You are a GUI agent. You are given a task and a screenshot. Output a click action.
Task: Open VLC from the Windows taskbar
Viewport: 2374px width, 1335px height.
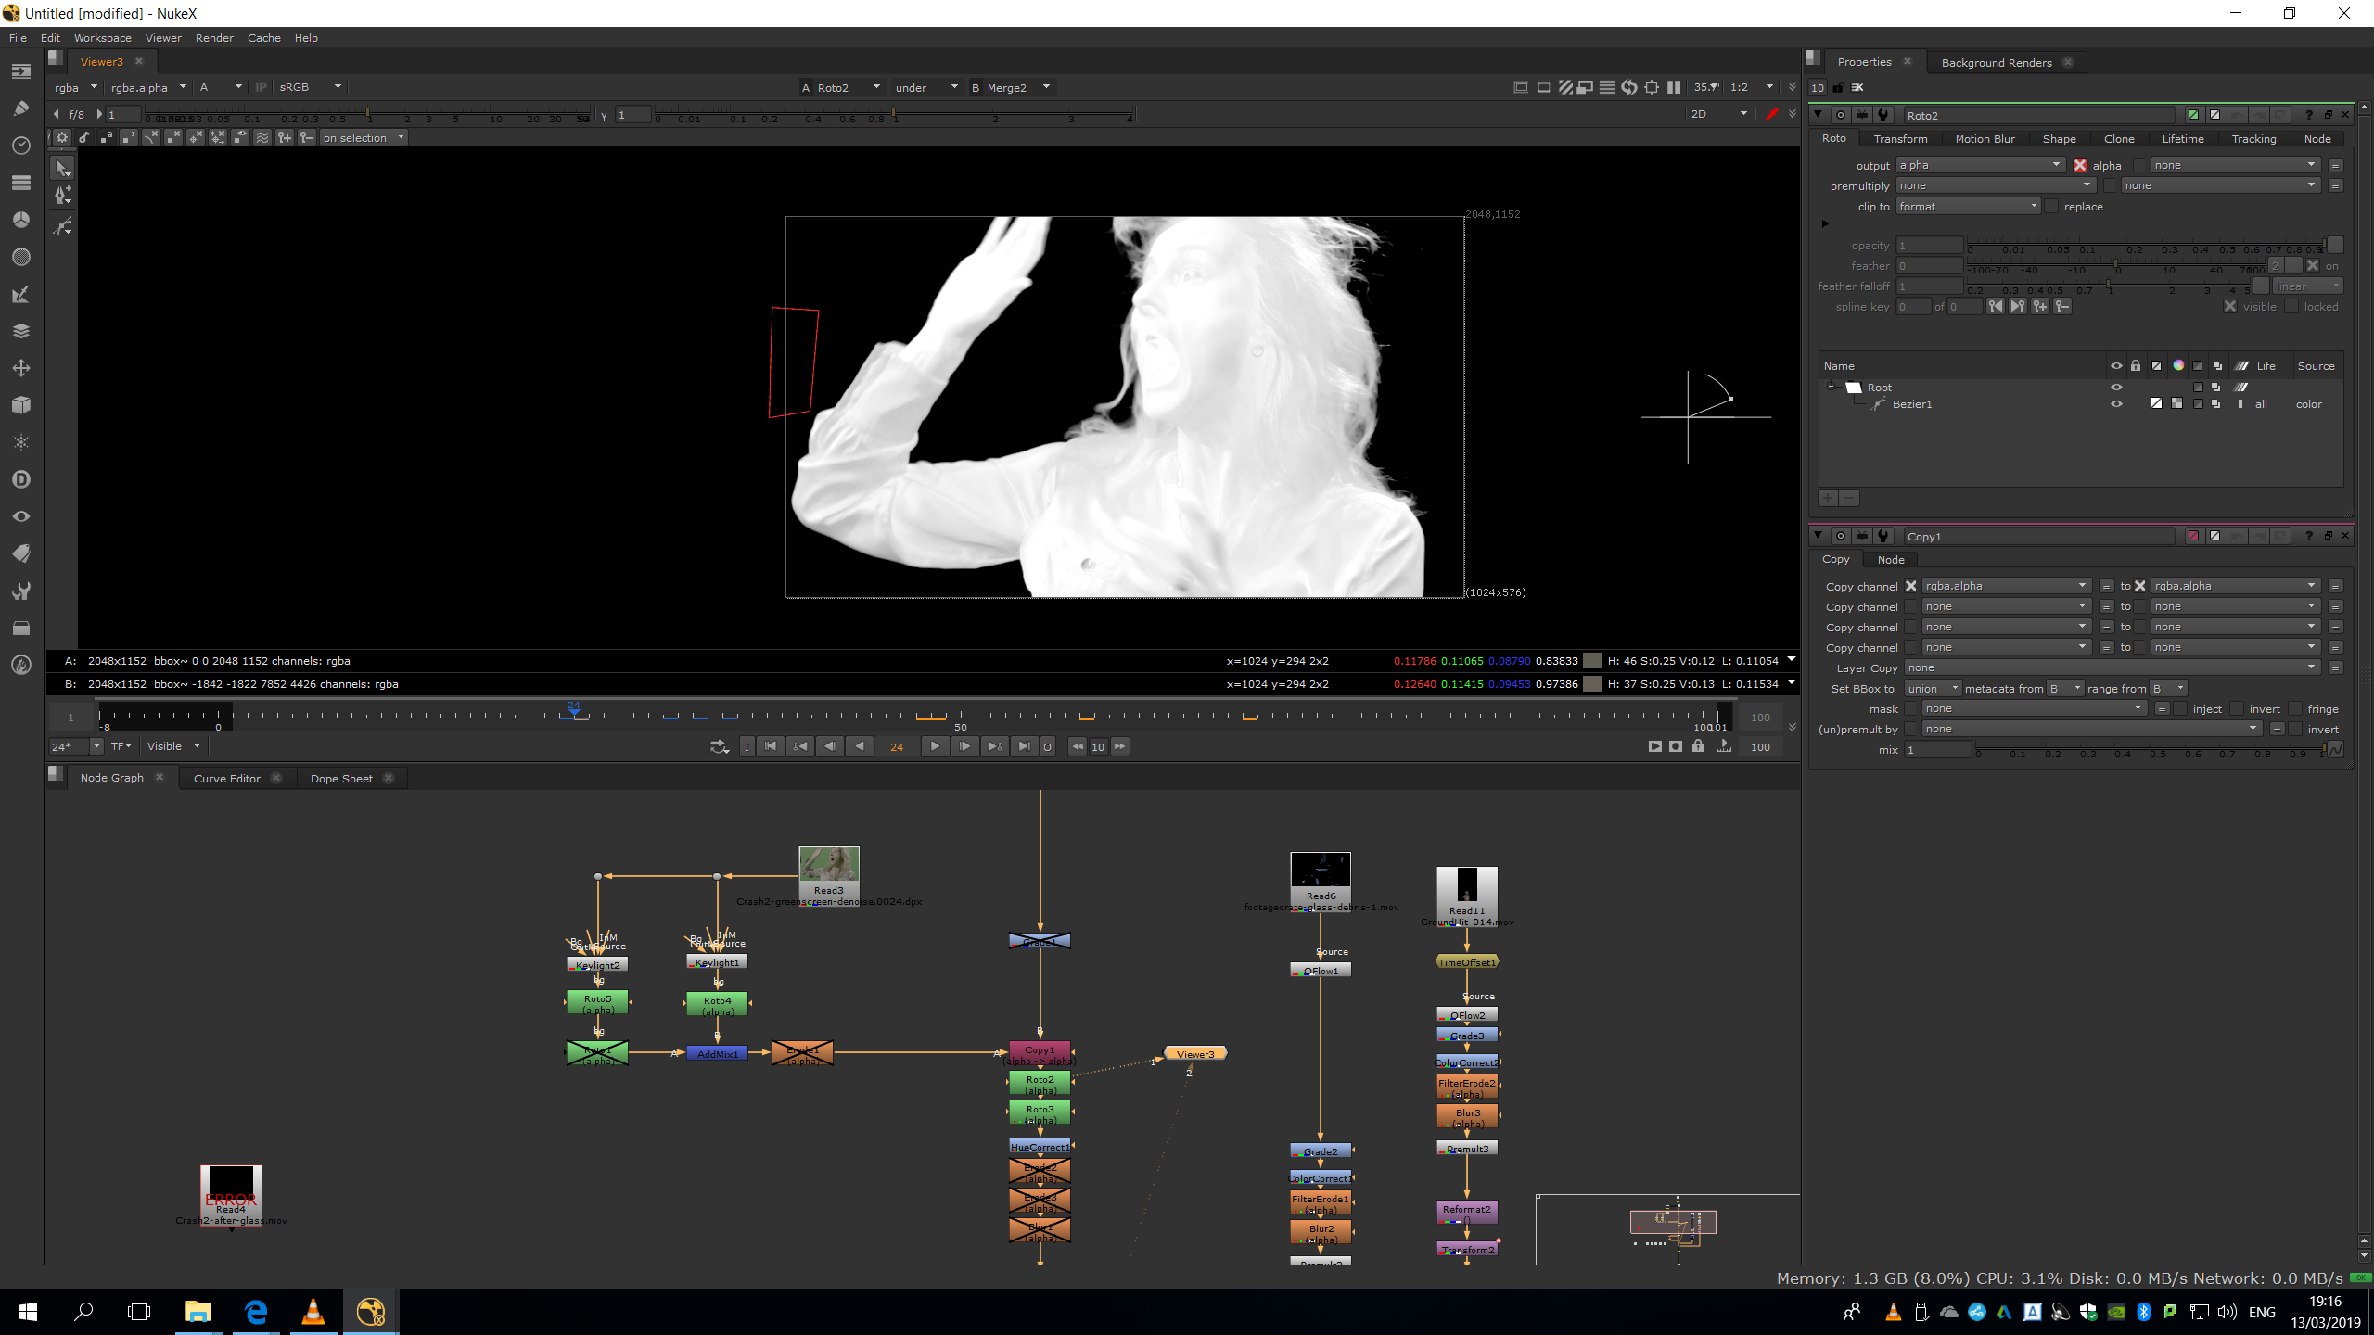(313, 1311)
